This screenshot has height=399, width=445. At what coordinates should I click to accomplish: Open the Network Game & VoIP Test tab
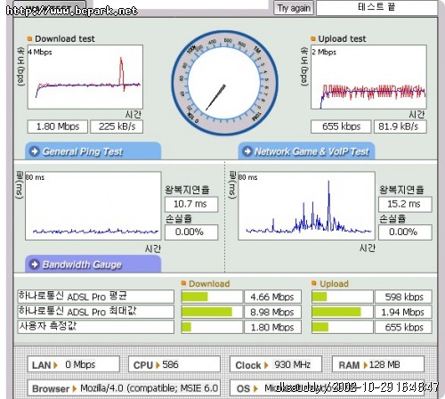coord(307,151)
